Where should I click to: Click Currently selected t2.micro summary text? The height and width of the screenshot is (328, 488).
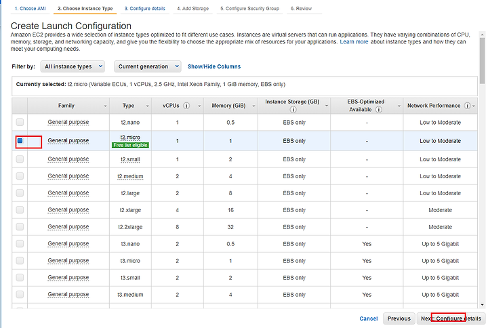150,84
